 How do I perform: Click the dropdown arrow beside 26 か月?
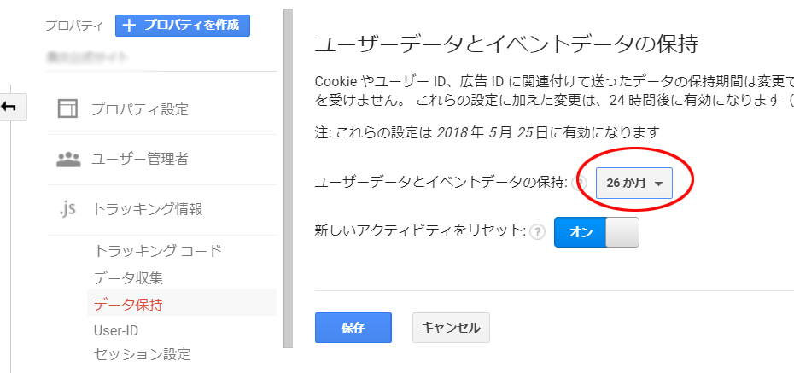click(x=658, y=184)
